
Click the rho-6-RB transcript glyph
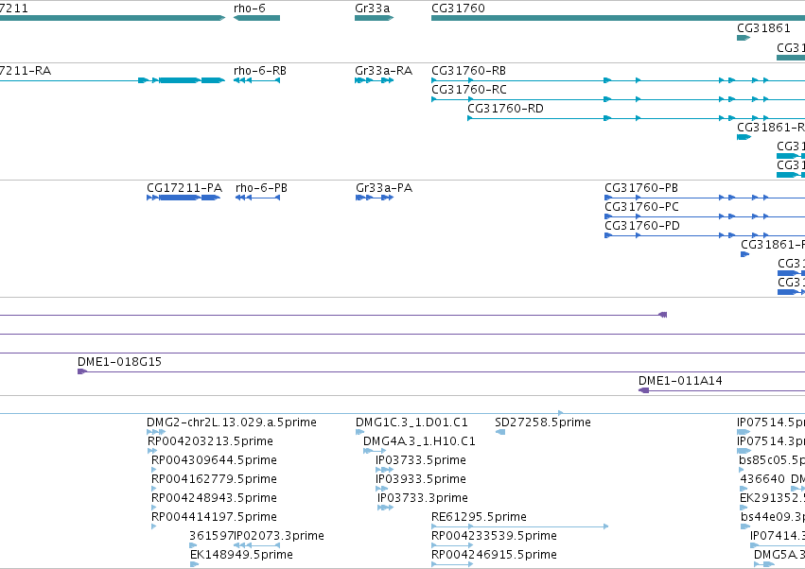(256, 80)
